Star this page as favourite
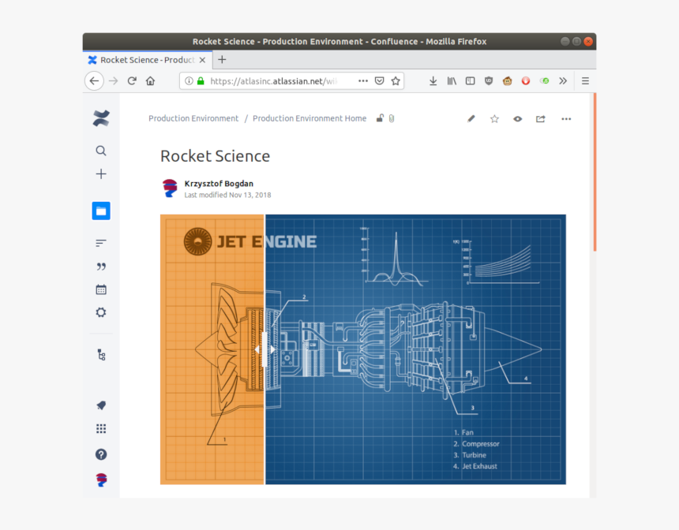The height and width of the screenshot is (530, 679). pyautogui.click(x=494, y=118)
